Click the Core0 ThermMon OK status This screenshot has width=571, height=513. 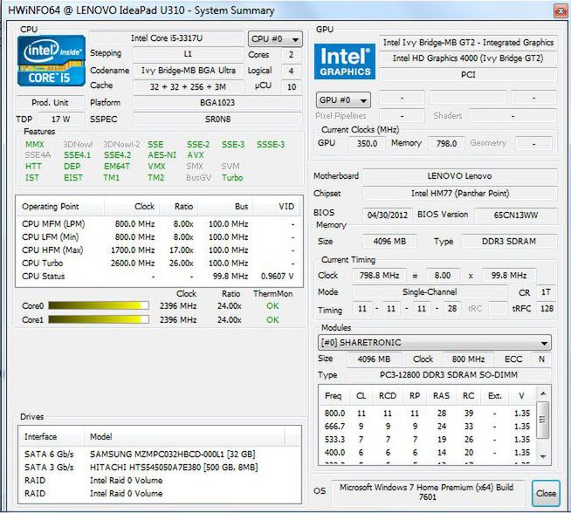(x=272, y=305)
